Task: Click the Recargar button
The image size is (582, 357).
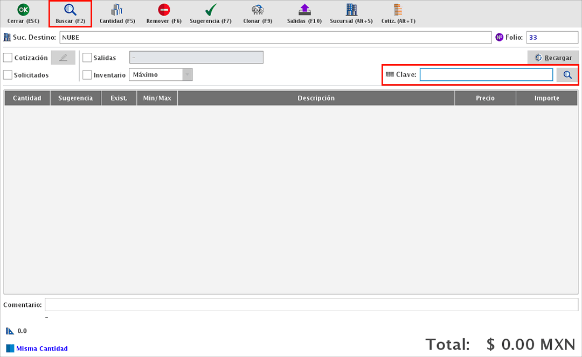Action: [553, 58]
